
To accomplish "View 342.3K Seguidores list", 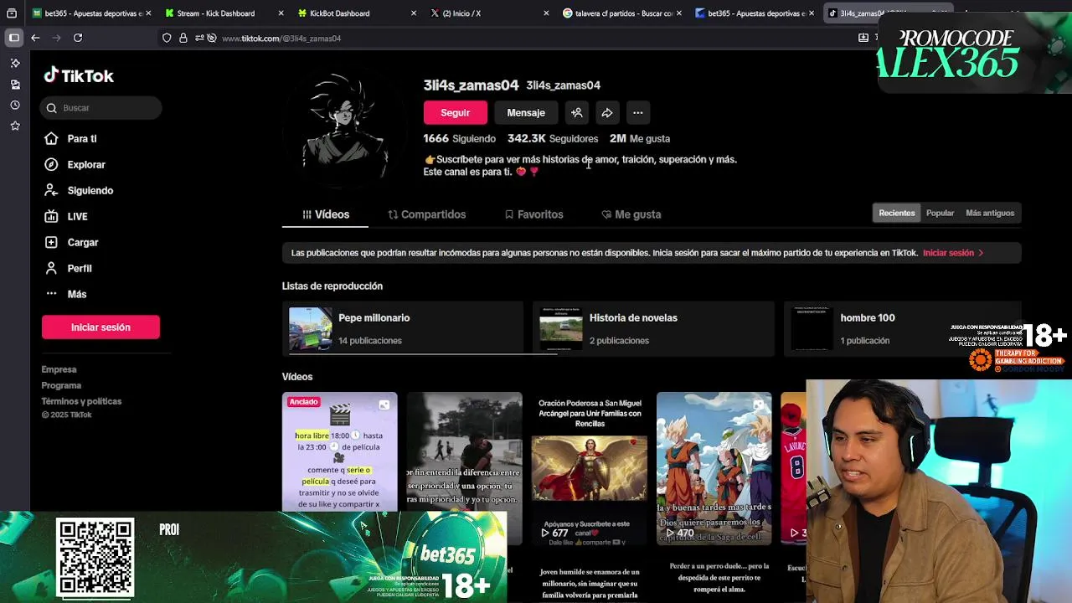I will (553, 138).
